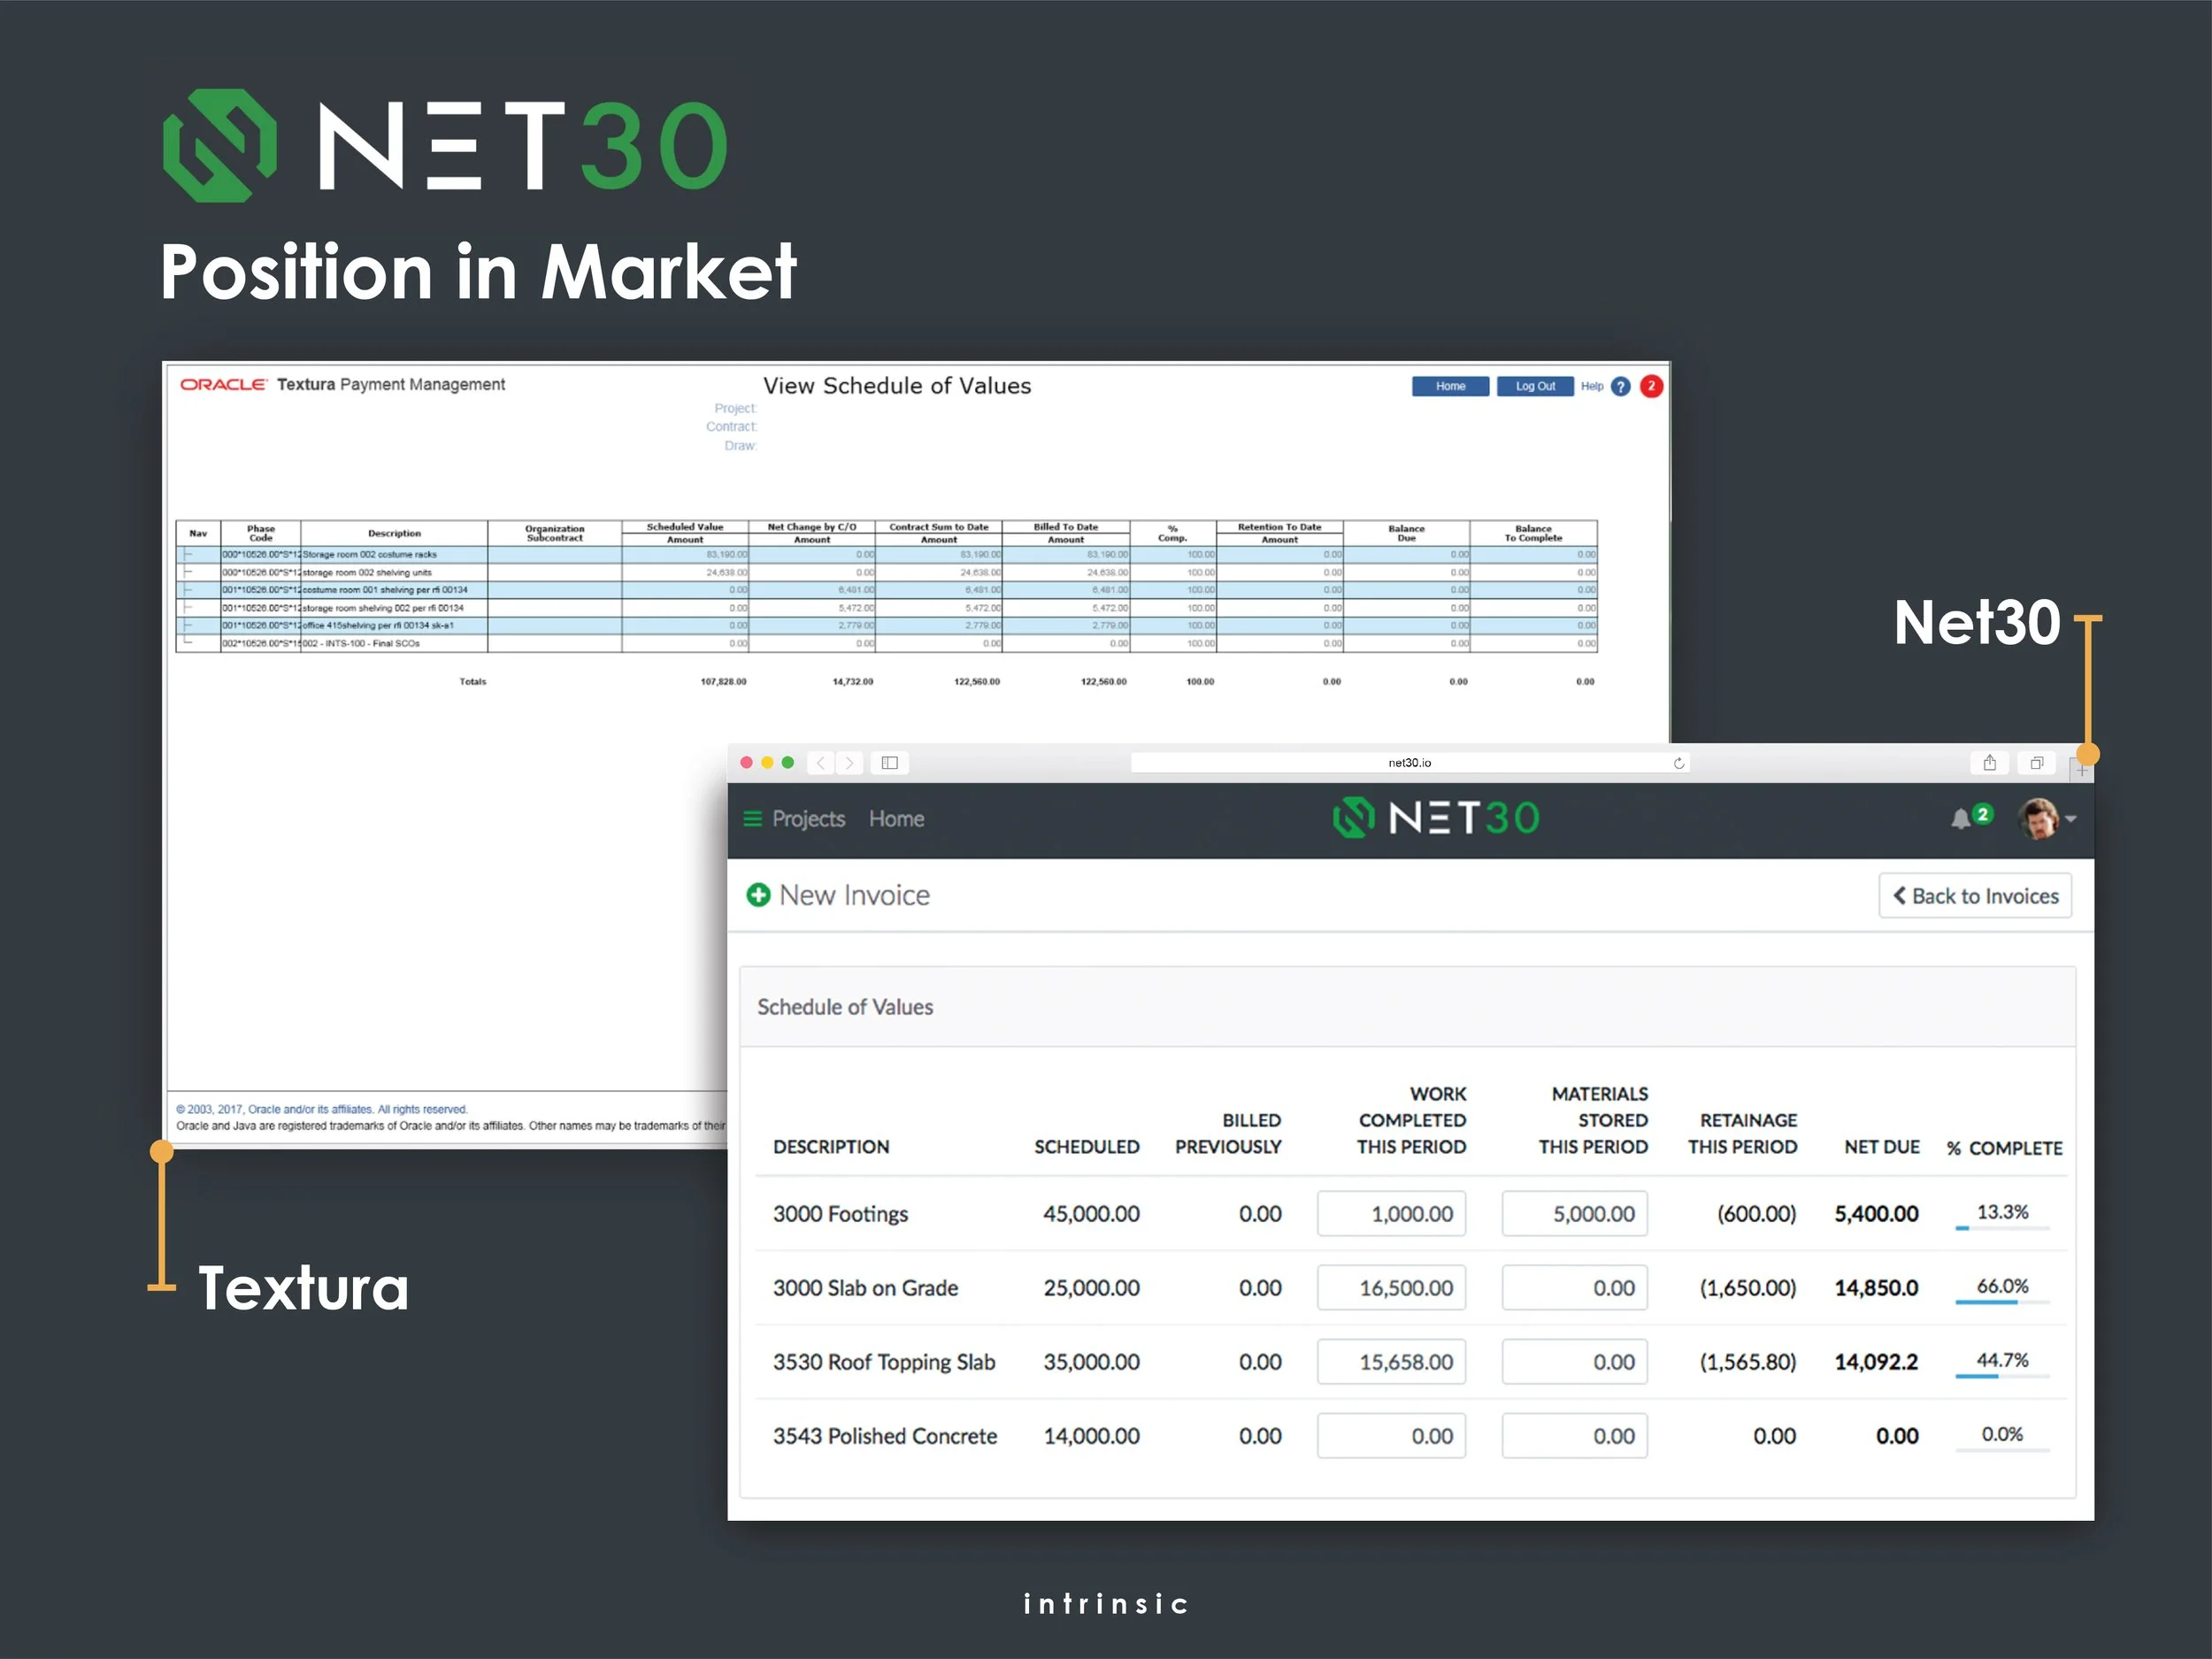Click the green plus New Invoice icon

click(758, 895)
